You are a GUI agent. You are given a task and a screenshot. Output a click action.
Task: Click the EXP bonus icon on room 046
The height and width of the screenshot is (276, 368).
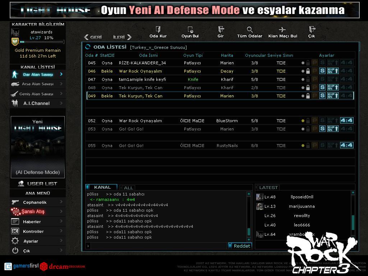pos(333,71)
